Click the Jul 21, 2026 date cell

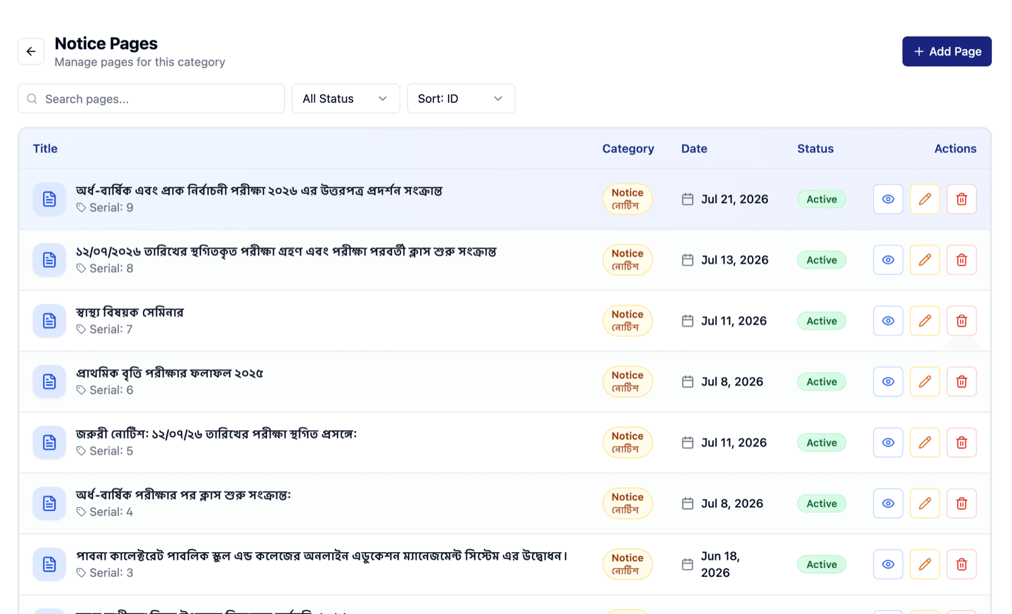click(725, 199)
